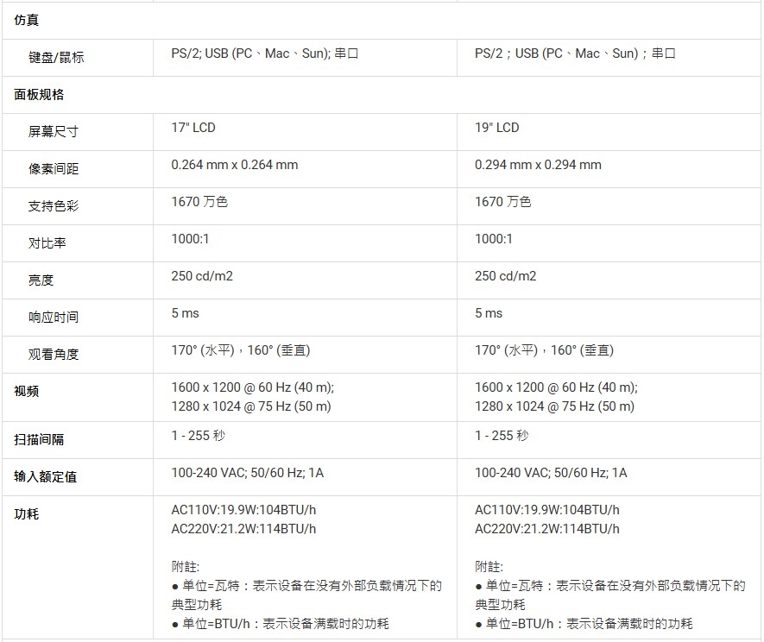
Task: Click the 视频 row header
Action: coord(26,391)
